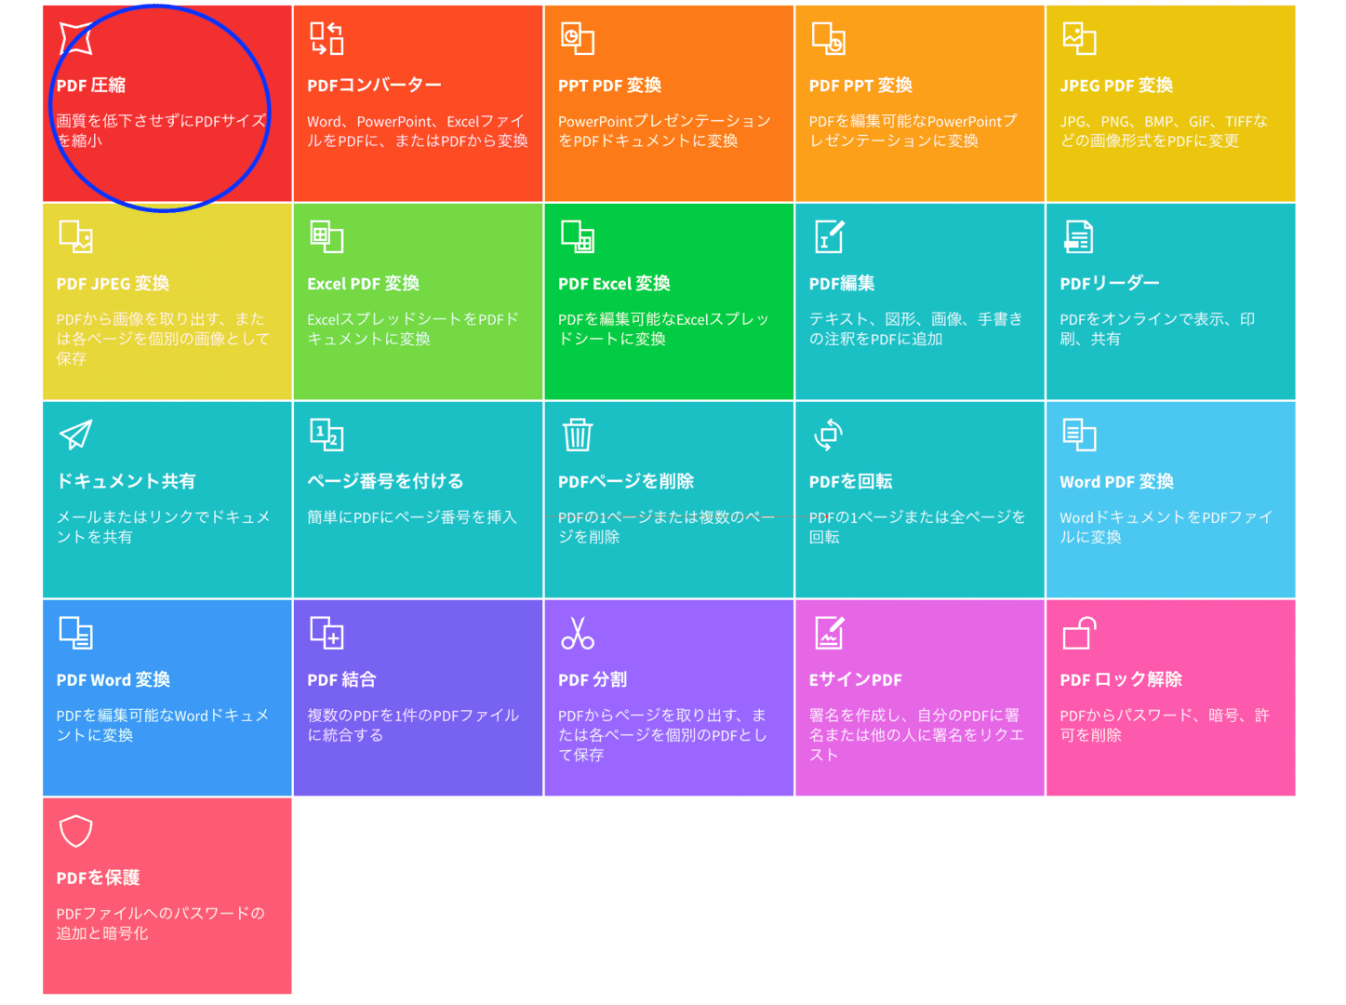This screenshot has height=1005, width=1346.
Task: Select the PDF PPT 変換 title
Action: click(x=860, y=86)
